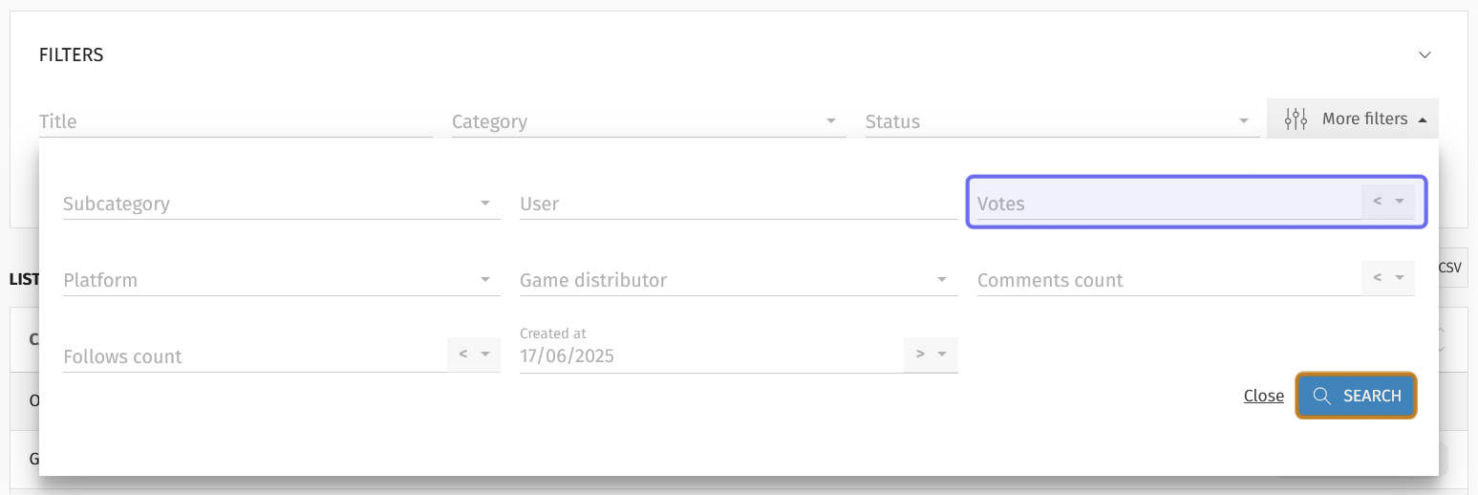The width and height of the screenshot is (1478, 495).
Task: Click the Close link
Action: (x=1264, y=396)
